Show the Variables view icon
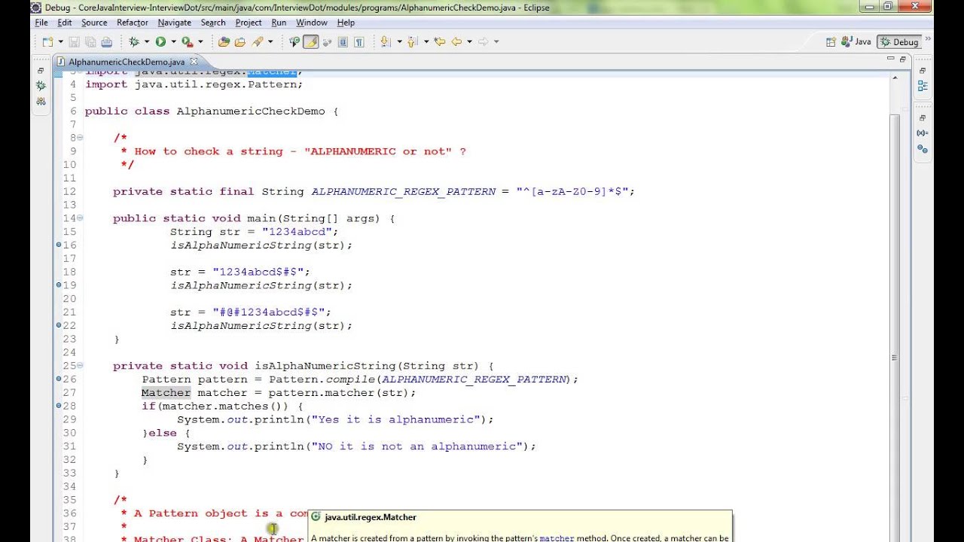The width and height of the screenshot is (964, 542). tap(922, 133)
